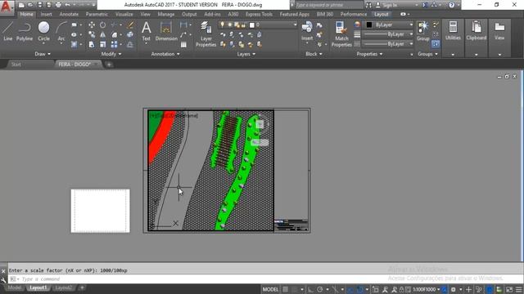Select the Stretch tool

click(x=91, y=44)
